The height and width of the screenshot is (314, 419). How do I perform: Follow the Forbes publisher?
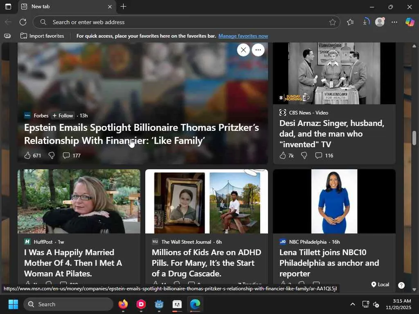(63, 116)
